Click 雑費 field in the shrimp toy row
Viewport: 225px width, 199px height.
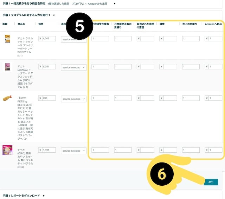click(170, 98)
